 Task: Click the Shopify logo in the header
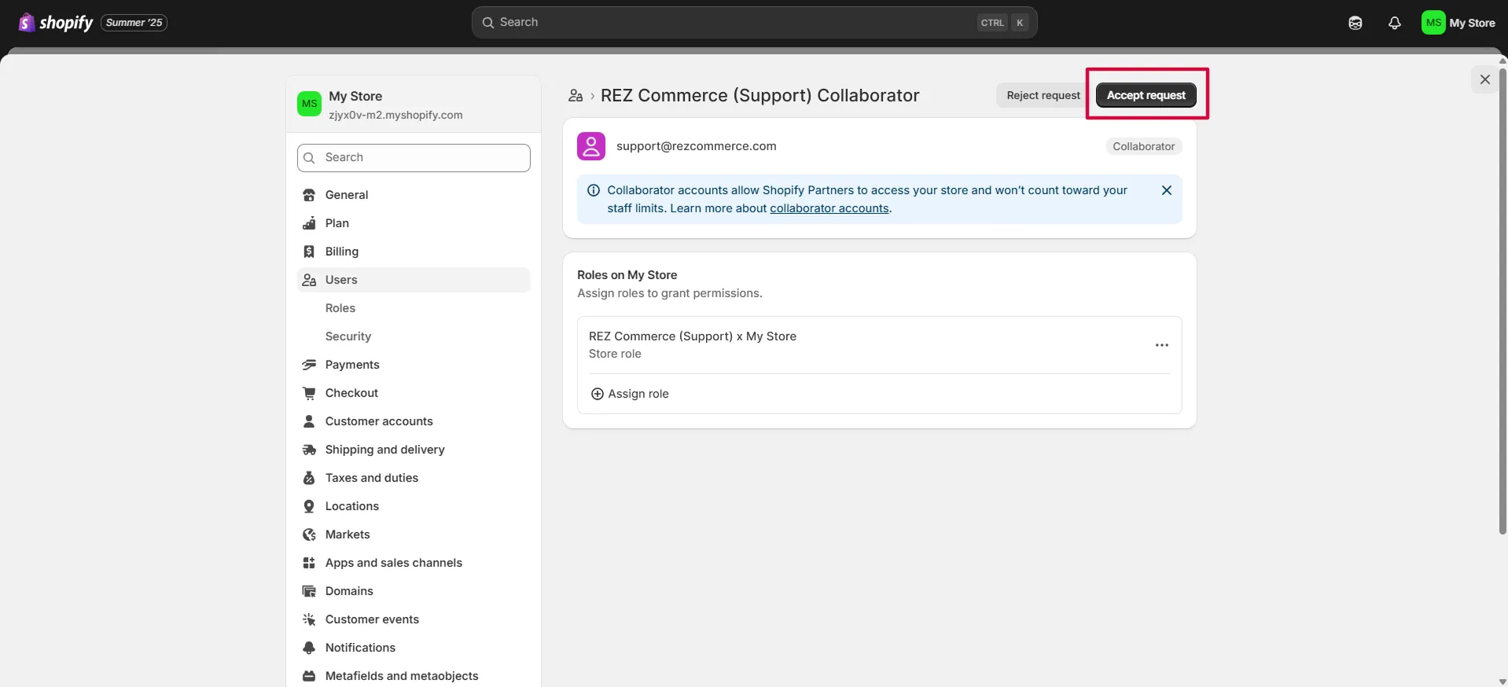[55, 23]
